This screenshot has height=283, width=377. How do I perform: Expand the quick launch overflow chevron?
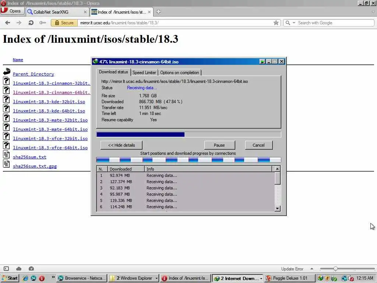point(53,277)
